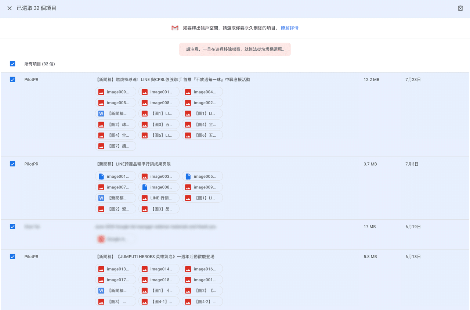Open image008 attachment in 7月23日 email
Viewport: 470px width, 310px height.
click(159, 103)
